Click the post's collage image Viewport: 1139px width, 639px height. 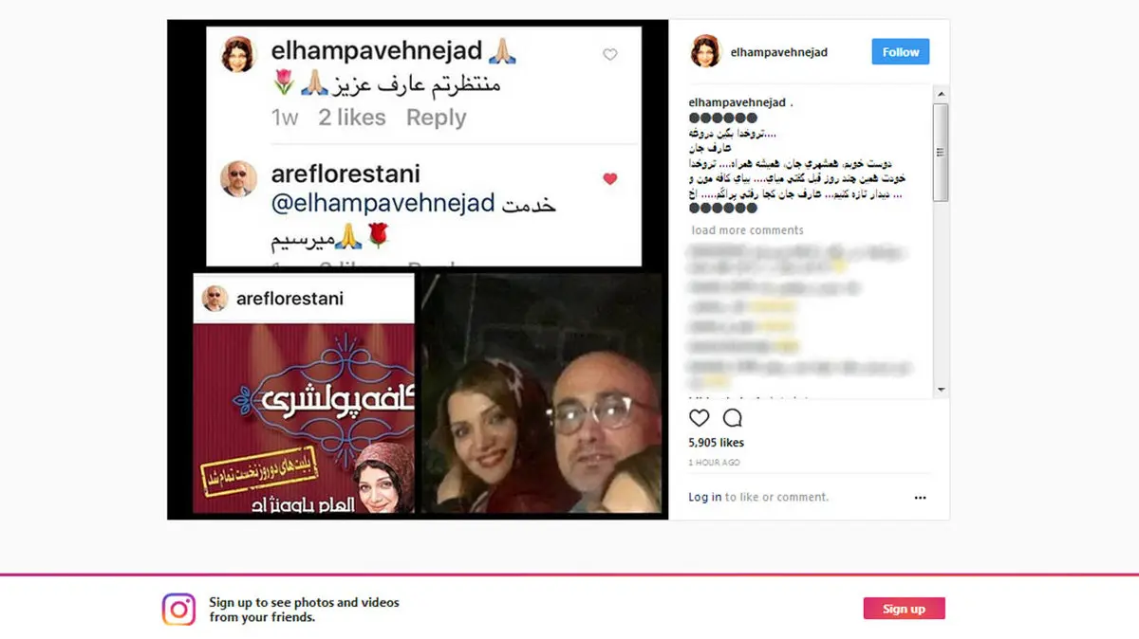(418, 269)
